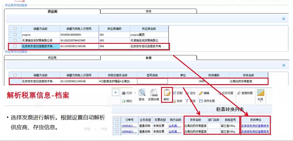Open the 筛选 filter funnel tool
The image size is (293, 141).
(187, 101)
